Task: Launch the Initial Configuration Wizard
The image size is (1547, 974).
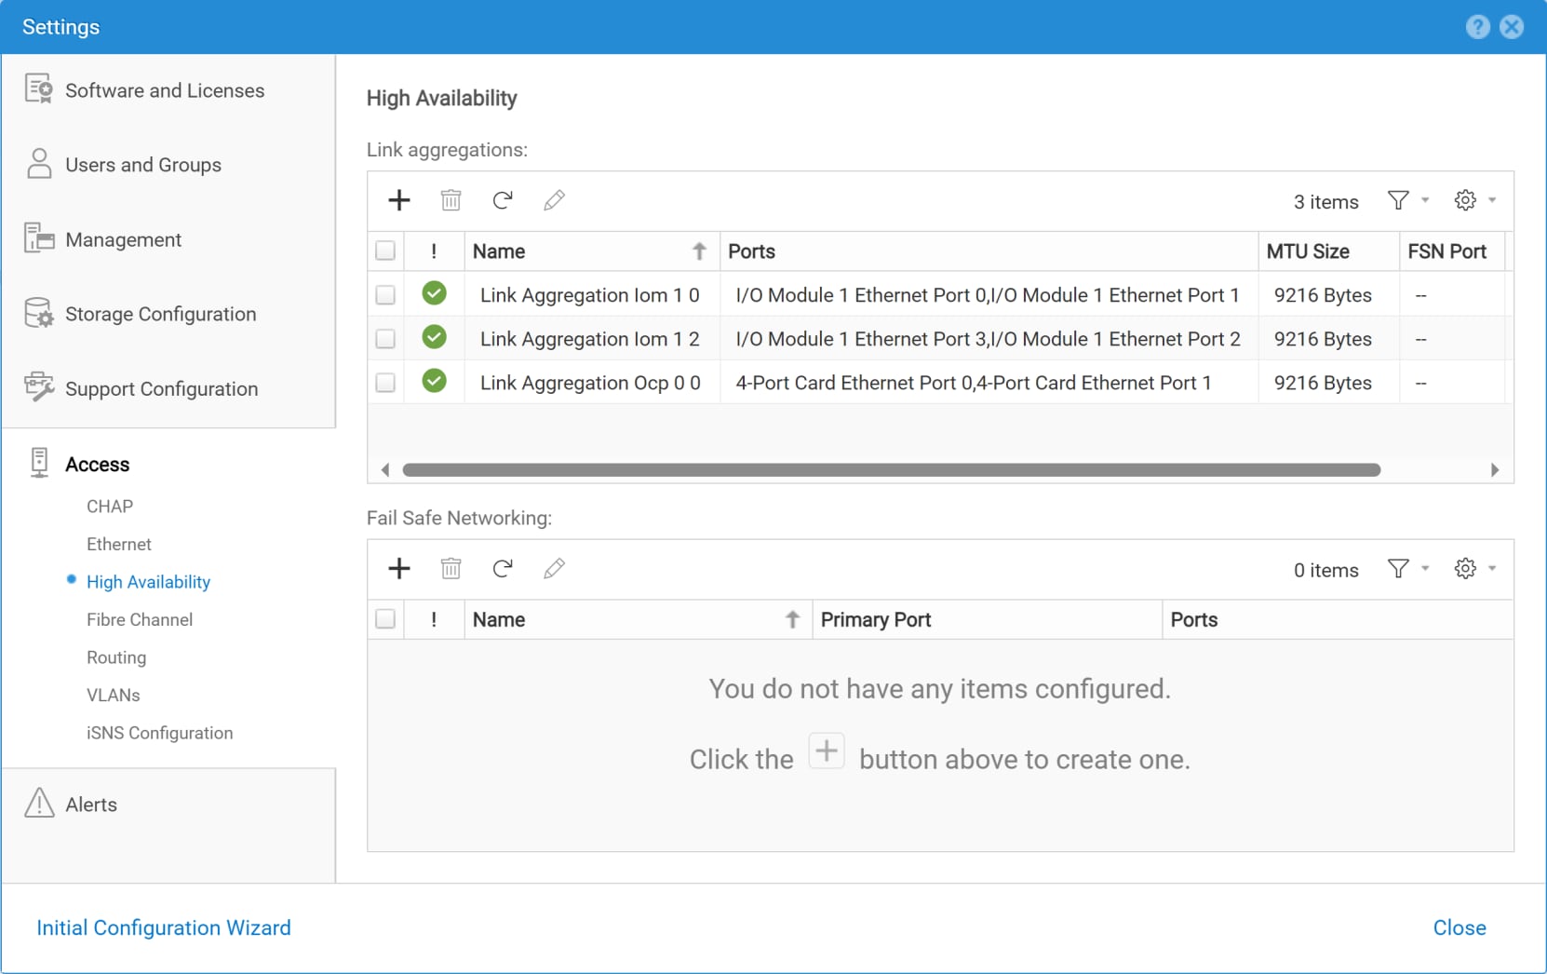Action: pos(164,927)
